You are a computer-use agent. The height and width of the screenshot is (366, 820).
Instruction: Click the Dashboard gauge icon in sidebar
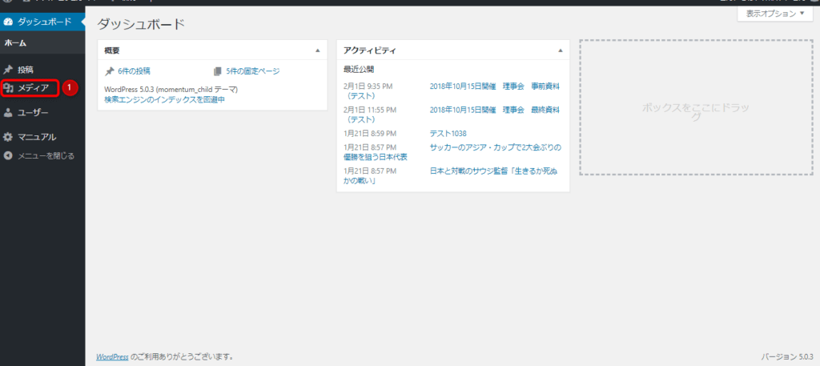tap(8, 21)
